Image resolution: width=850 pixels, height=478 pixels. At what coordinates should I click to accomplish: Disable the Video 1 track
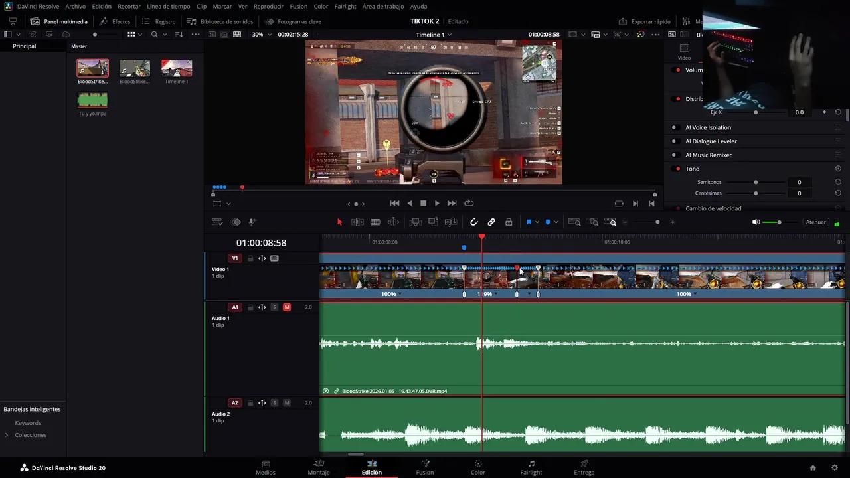tap(274, 258)
